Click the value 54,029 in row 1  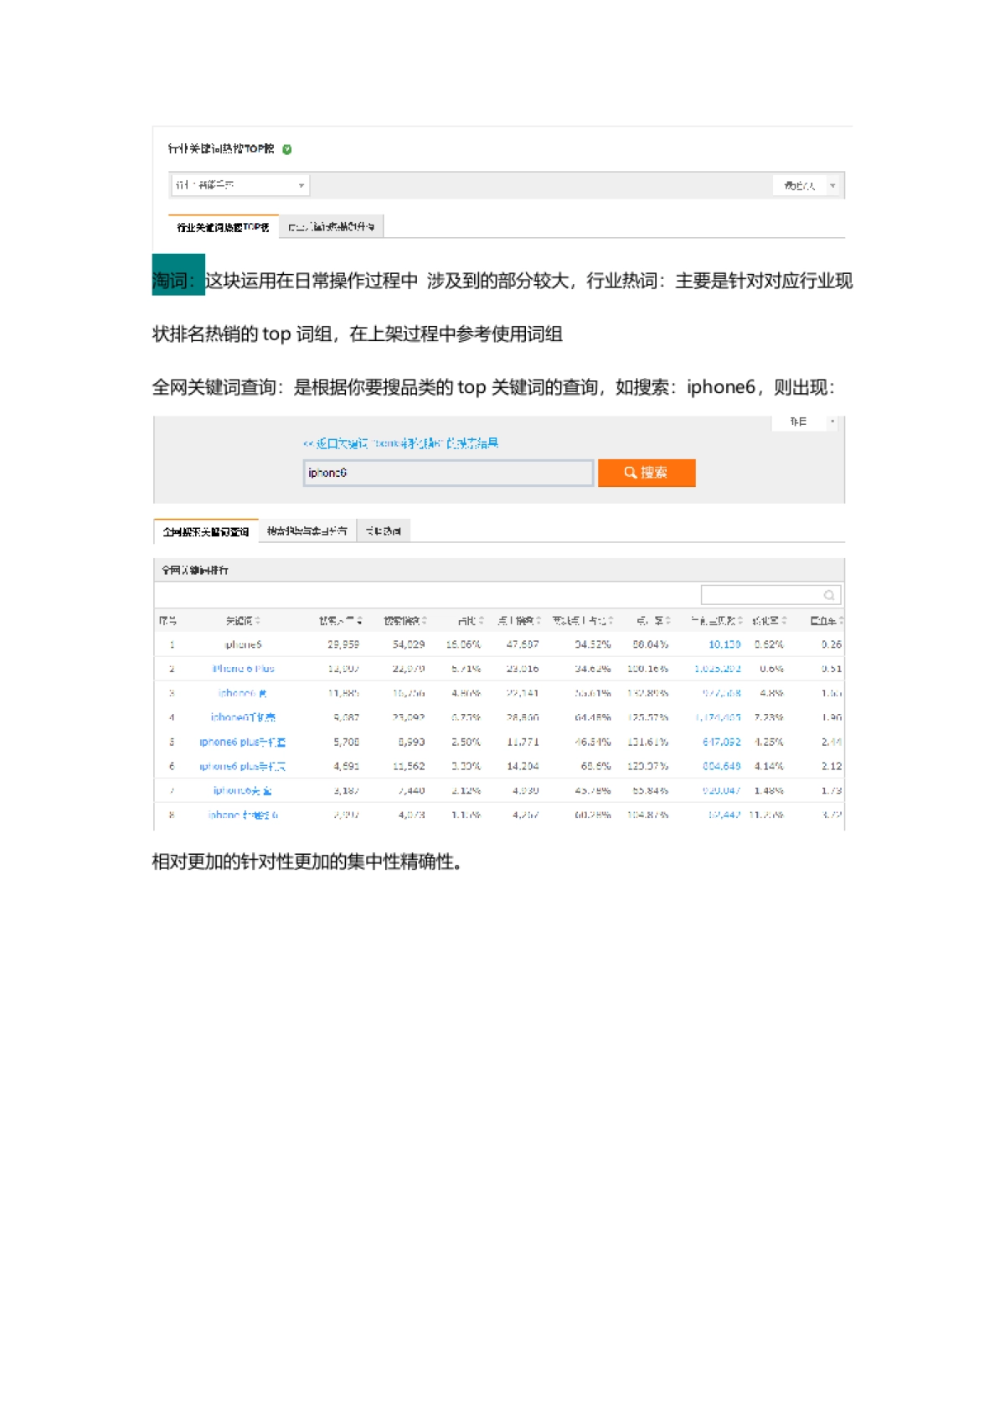pos(409,645)
